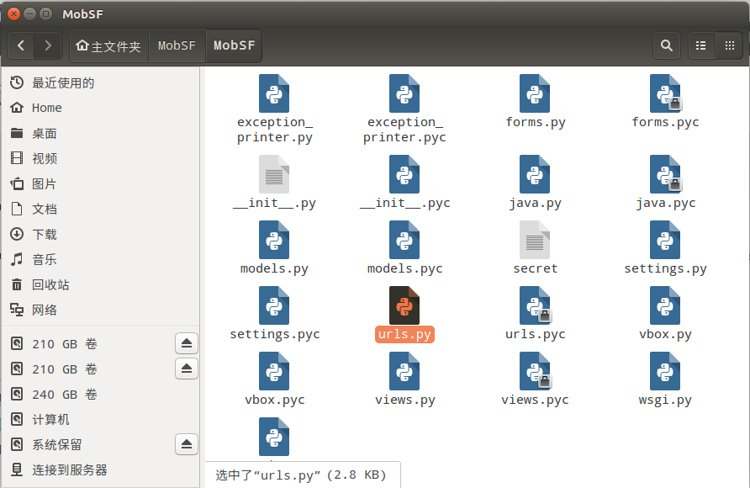
Task: Open 计算机 computer in sidebar
Action: tap(100, 420)
